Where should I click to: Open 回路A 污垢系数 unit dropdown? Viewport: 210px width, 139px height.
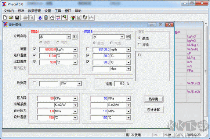point(75,105)
